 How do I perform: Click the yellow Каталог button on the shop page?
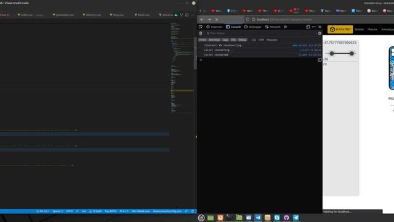(340, 30)
